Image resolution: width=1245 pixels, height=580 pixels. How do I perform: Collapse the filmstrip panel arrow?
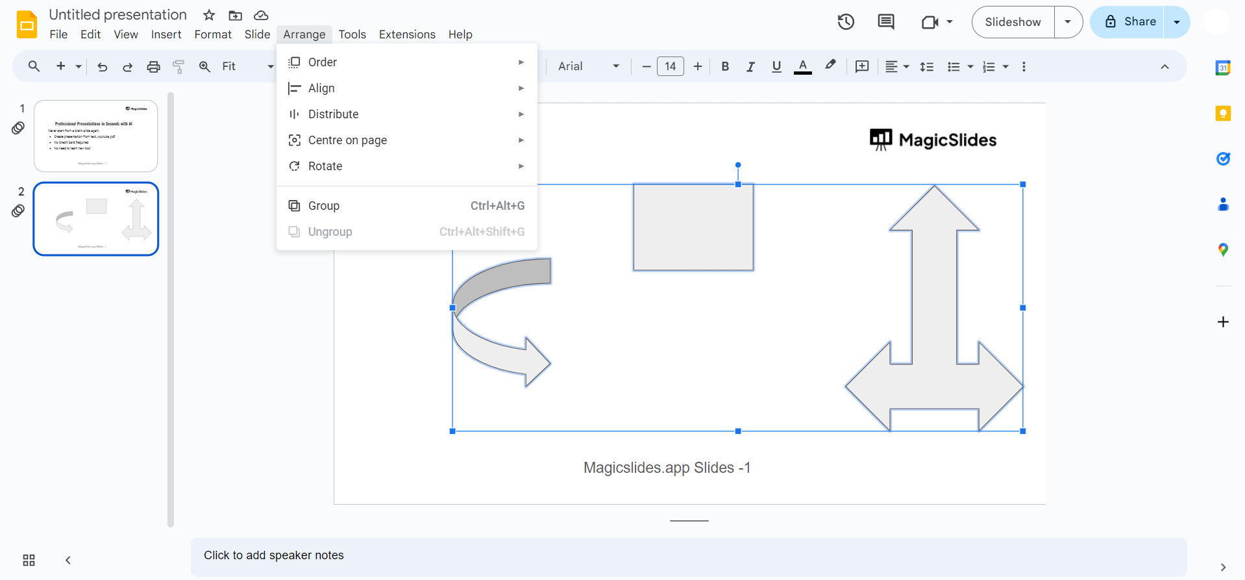(68, 560)
